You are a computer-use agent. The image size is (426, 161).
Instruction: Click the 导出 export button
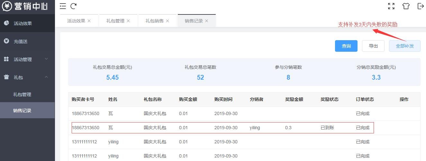(x=373, y=46)
